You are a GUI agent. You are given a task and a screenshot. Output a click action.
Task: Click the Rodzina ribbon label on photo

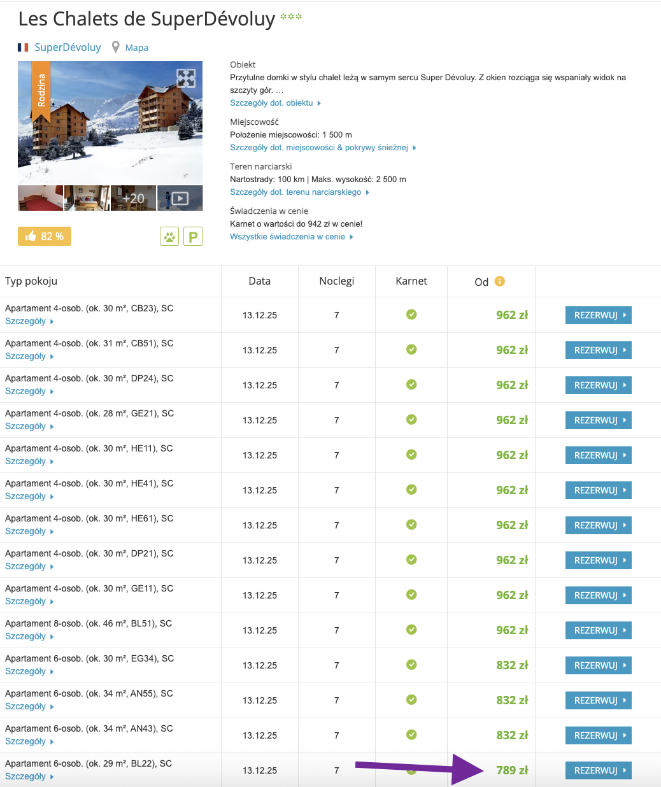41,90
